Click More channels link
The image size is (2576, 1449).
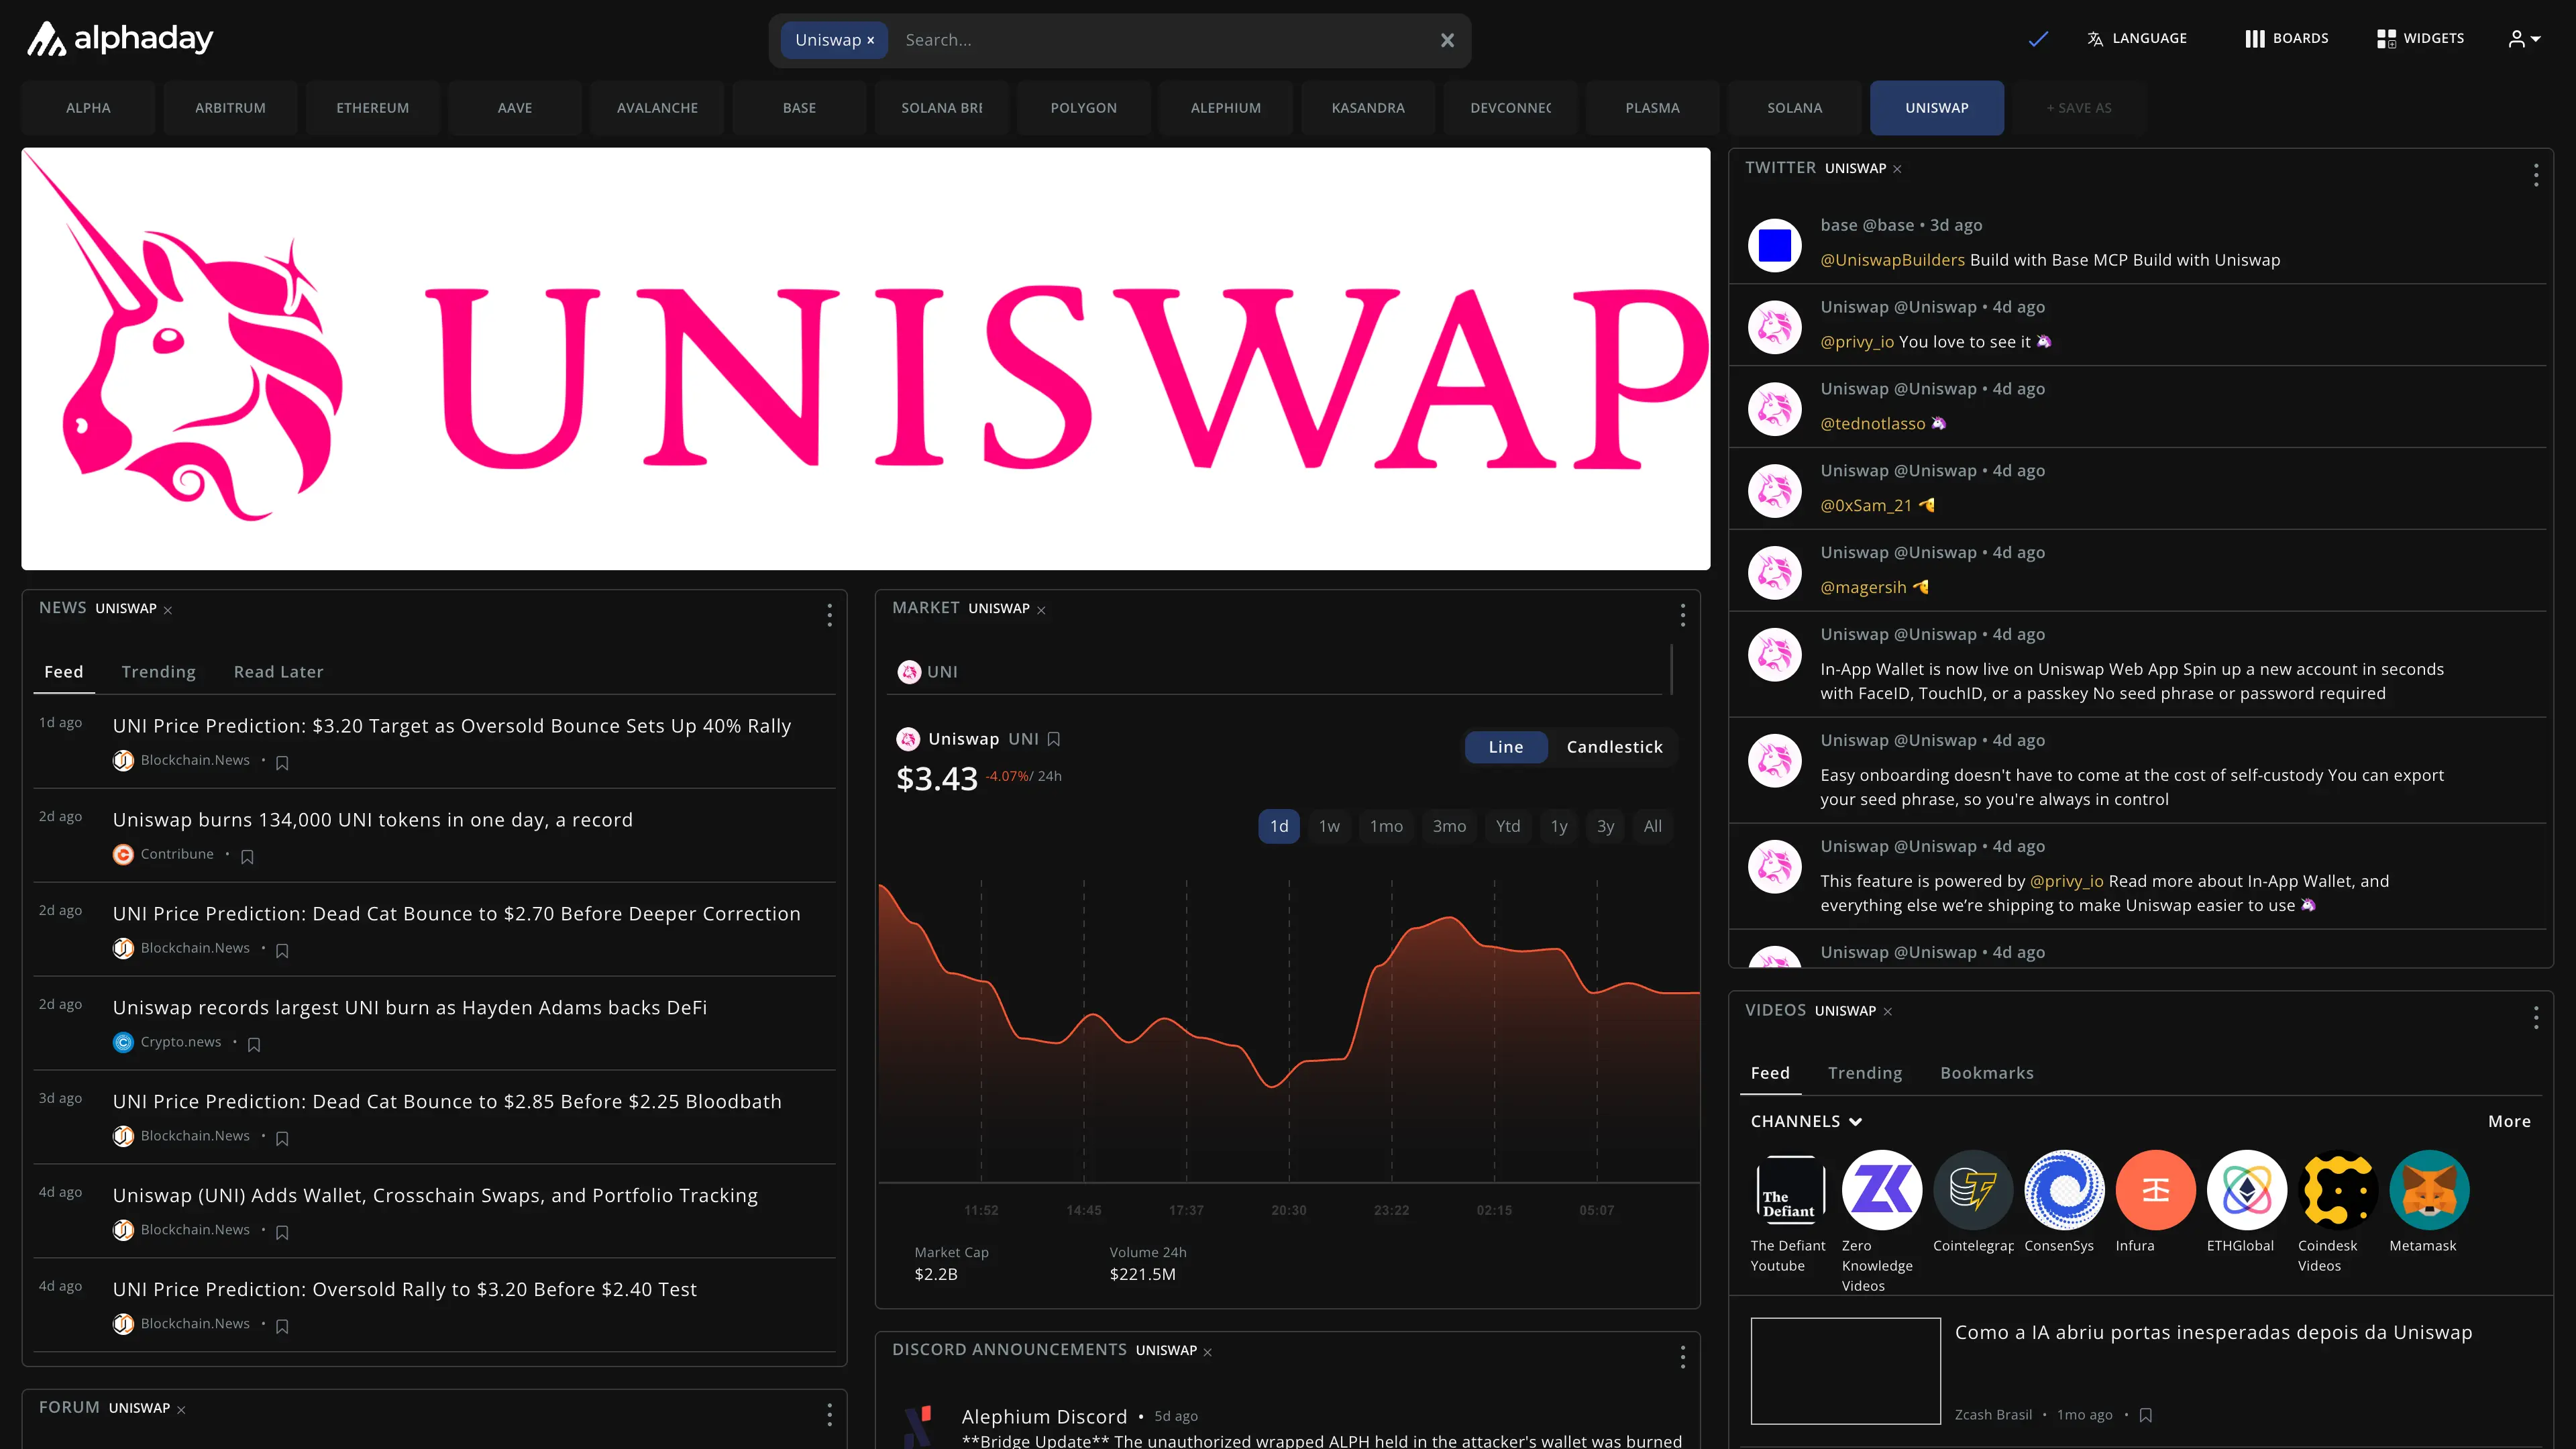(2509, 1121)
